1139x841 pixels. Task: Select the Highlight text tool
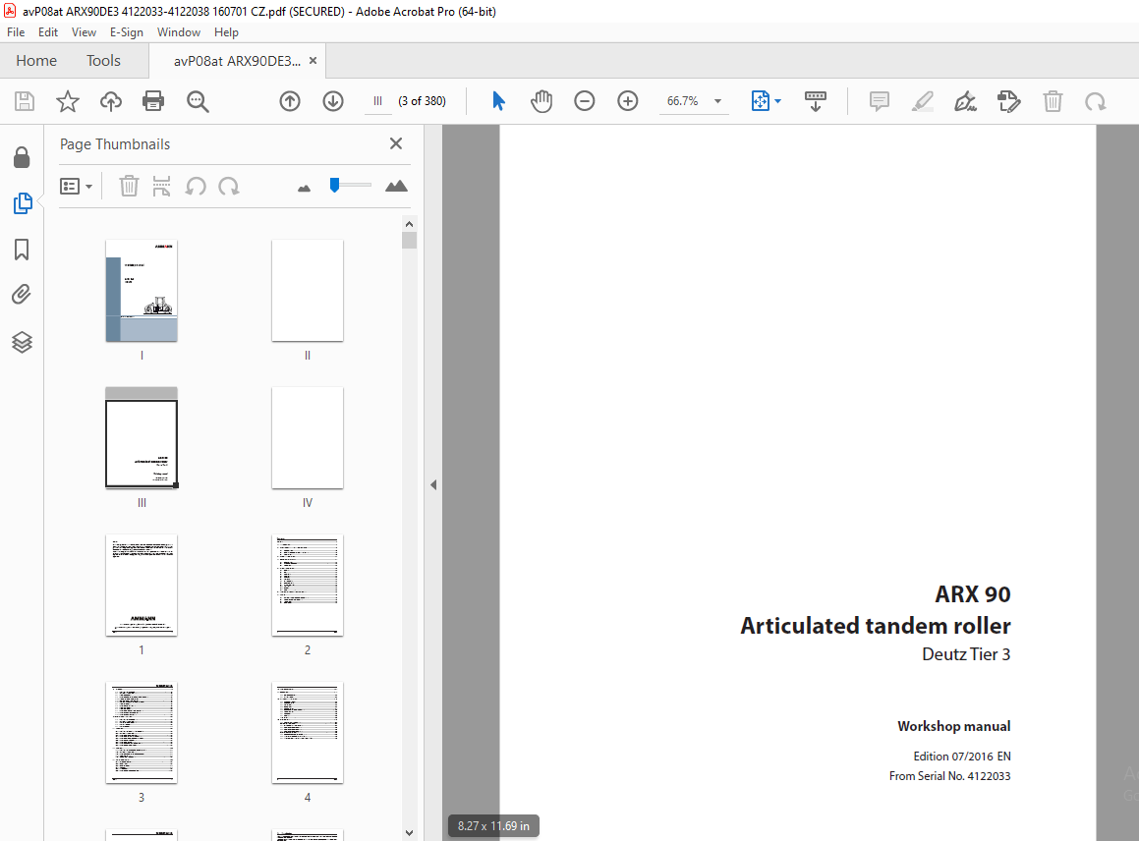[x=923, y=101]
